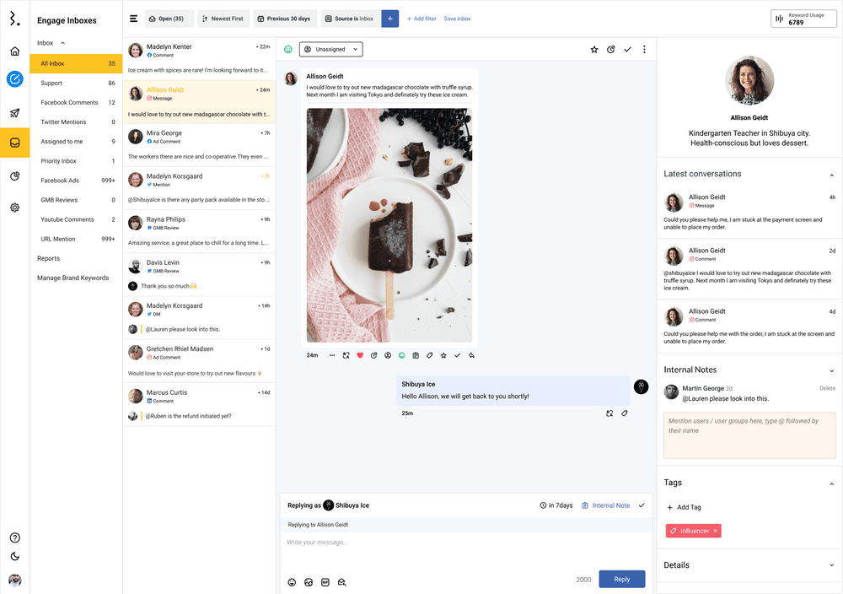Click the Save inbox link
Image resolution: width=843 pixels, height=594 pixels.
click(x=457, y=19)
